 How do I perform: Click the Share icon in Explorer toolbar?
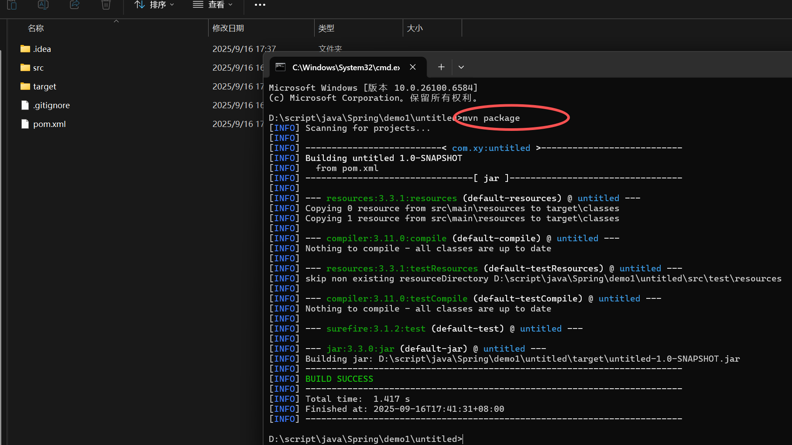(x=75, y=4)
